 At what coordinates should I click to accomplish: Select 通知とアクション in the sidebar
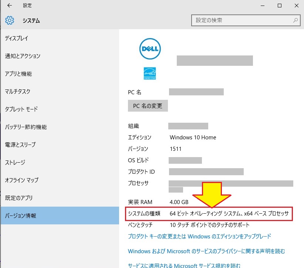tap(23, 56)
